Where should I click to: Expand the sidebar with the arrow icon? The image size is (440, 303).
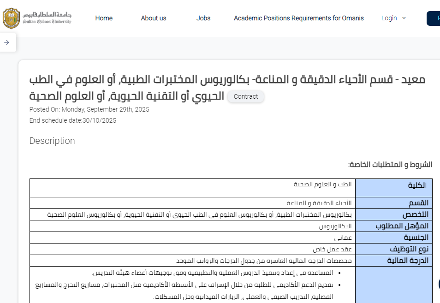pos(7,42)
